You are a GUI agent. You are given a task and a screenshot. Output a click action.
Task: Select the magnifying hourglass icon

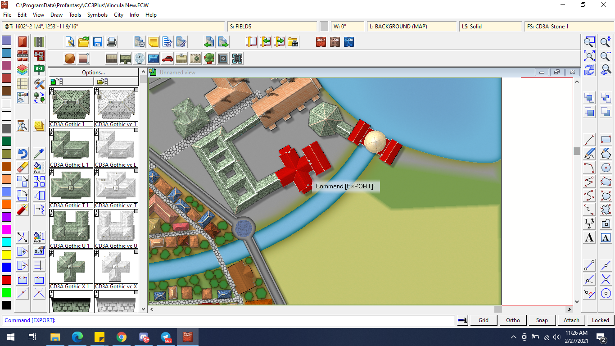pyautogui.click(x=23, y=126)
